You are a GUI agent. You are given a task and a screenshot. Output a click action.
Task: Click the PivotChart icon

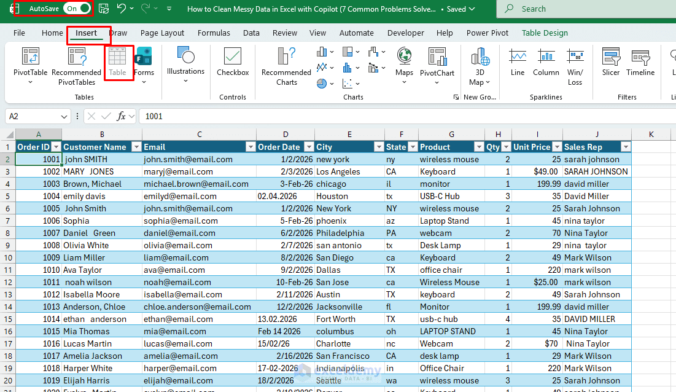point(437,57)
